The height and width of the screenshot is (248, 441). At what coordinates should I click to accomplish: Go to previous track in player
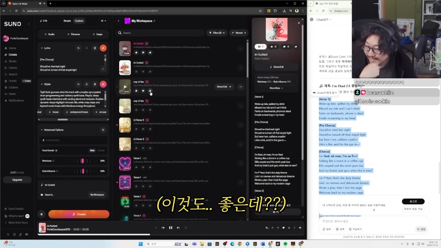[163, 227]
